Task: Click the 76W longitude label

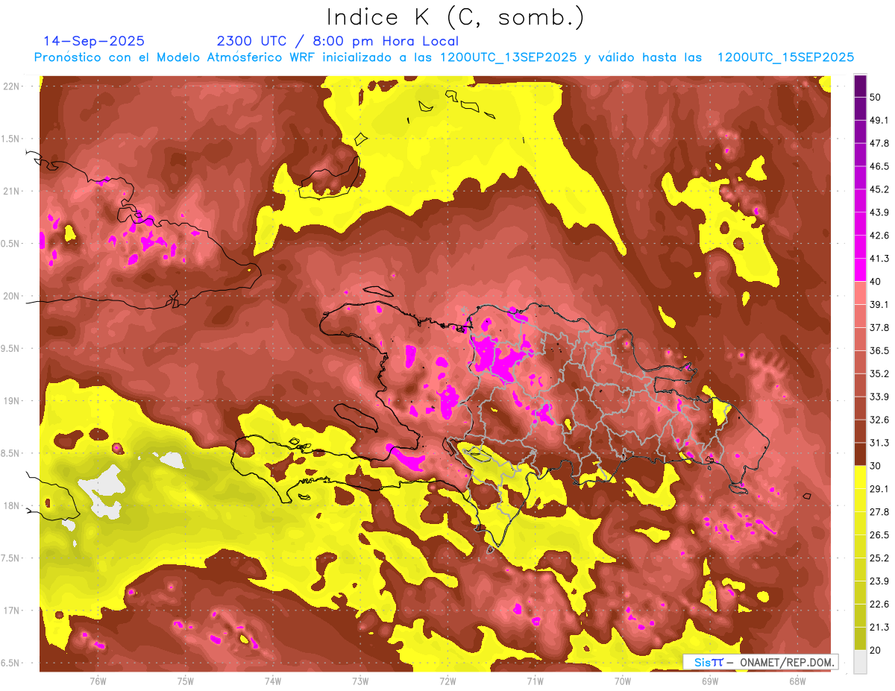Action: pos(98,681)
